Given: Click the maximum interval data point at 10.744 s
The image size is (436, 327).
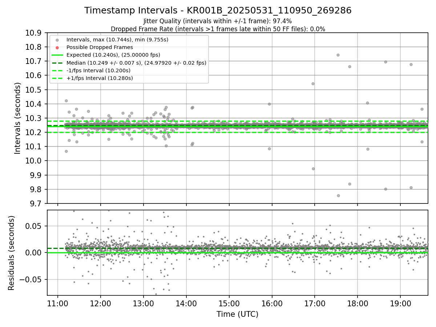Looking at the screenshot, I should point(338,55).
